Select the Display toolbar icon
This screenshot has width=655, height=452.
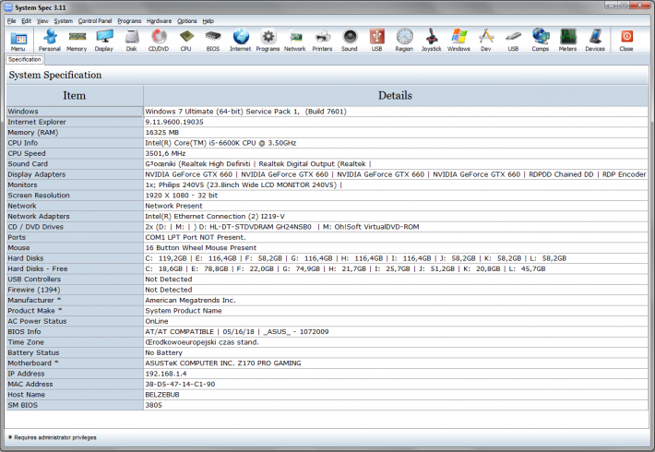point(104,41)
